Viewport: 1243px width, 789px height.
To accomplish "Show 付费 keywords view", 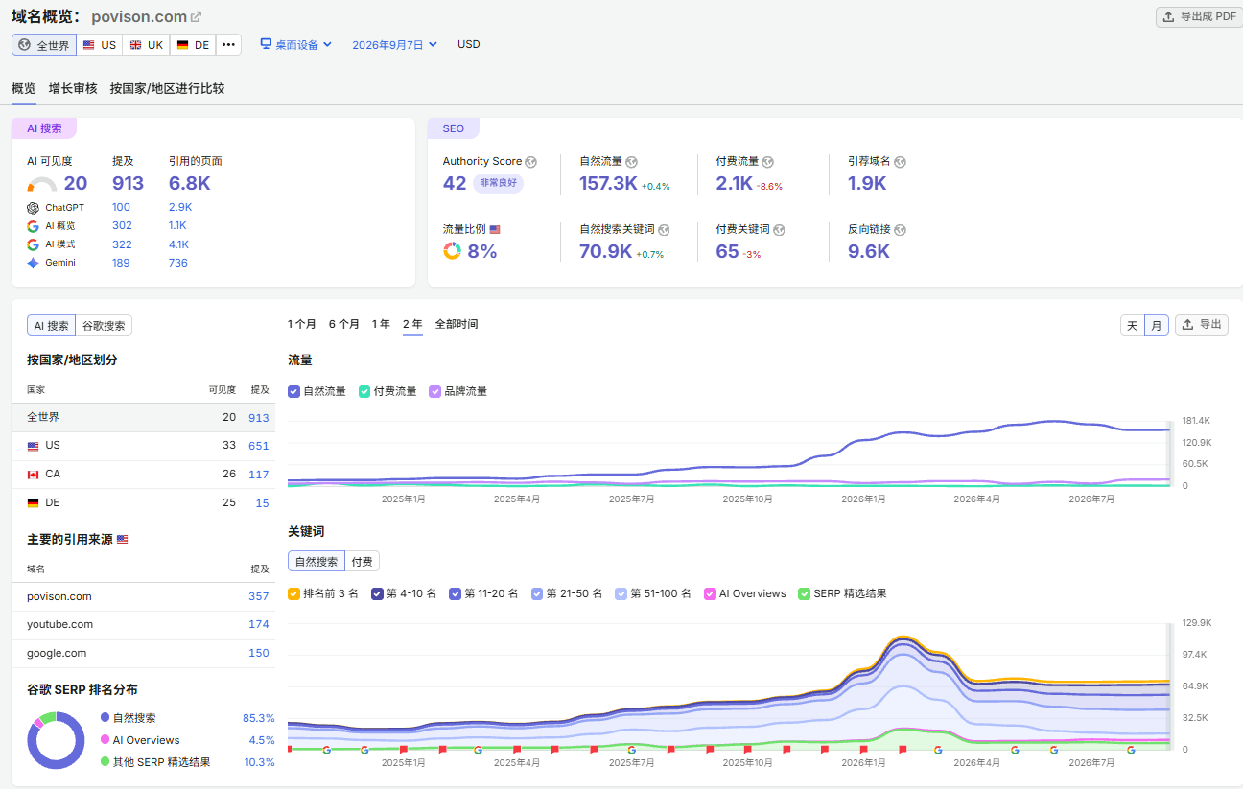I will tap(362, 562).
